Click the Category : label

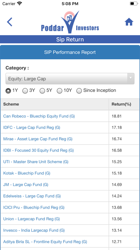click(x=17, y=68)
